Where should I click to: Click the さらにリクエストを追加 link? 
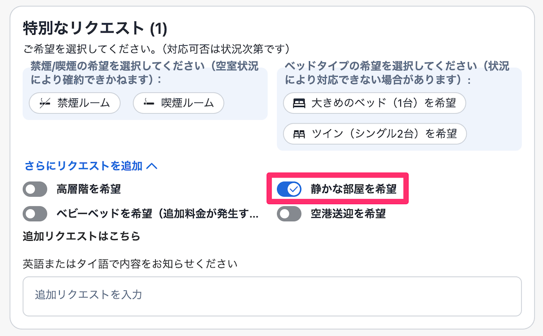click(83, 166)
